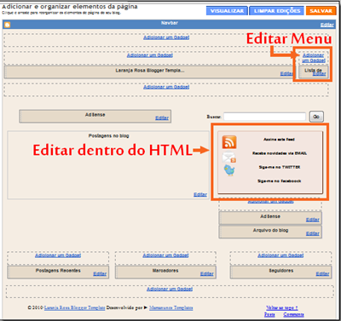Edit the Postagens Recentes gadget

point(100,273)
